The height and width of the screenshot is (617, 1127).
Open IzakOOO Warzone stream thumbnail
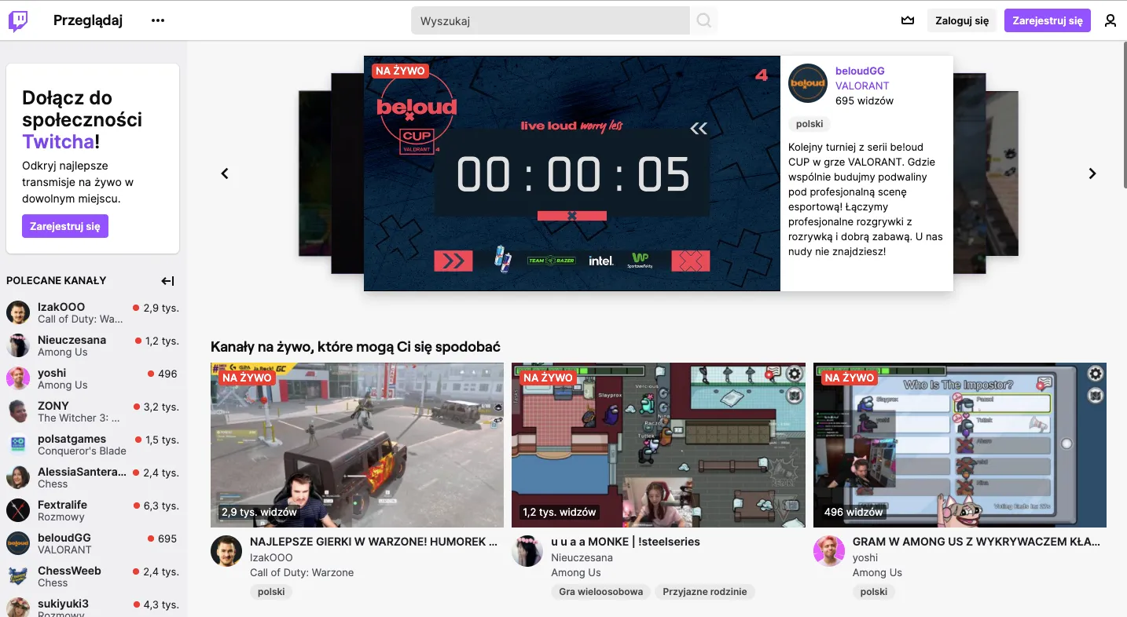point(357,445)
